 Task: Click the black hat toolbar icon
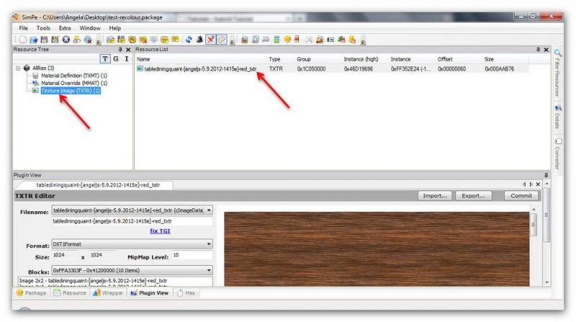tap(199, 40)
